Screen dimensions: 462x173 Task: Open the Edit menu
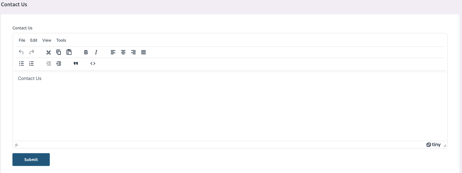pyautogui.click(x=34, y=40)
